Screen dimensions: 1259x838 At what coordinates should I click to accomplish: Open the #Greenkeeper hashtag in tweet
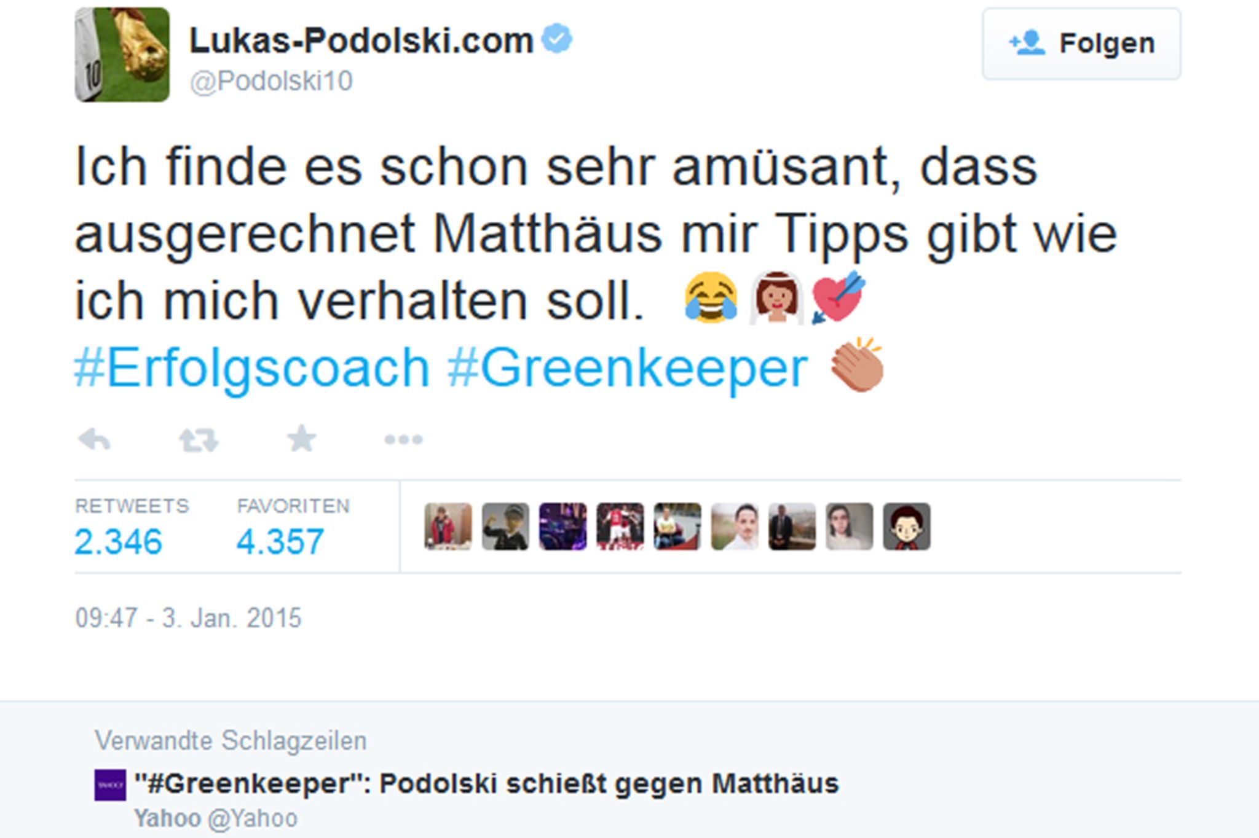pos(628,368)
